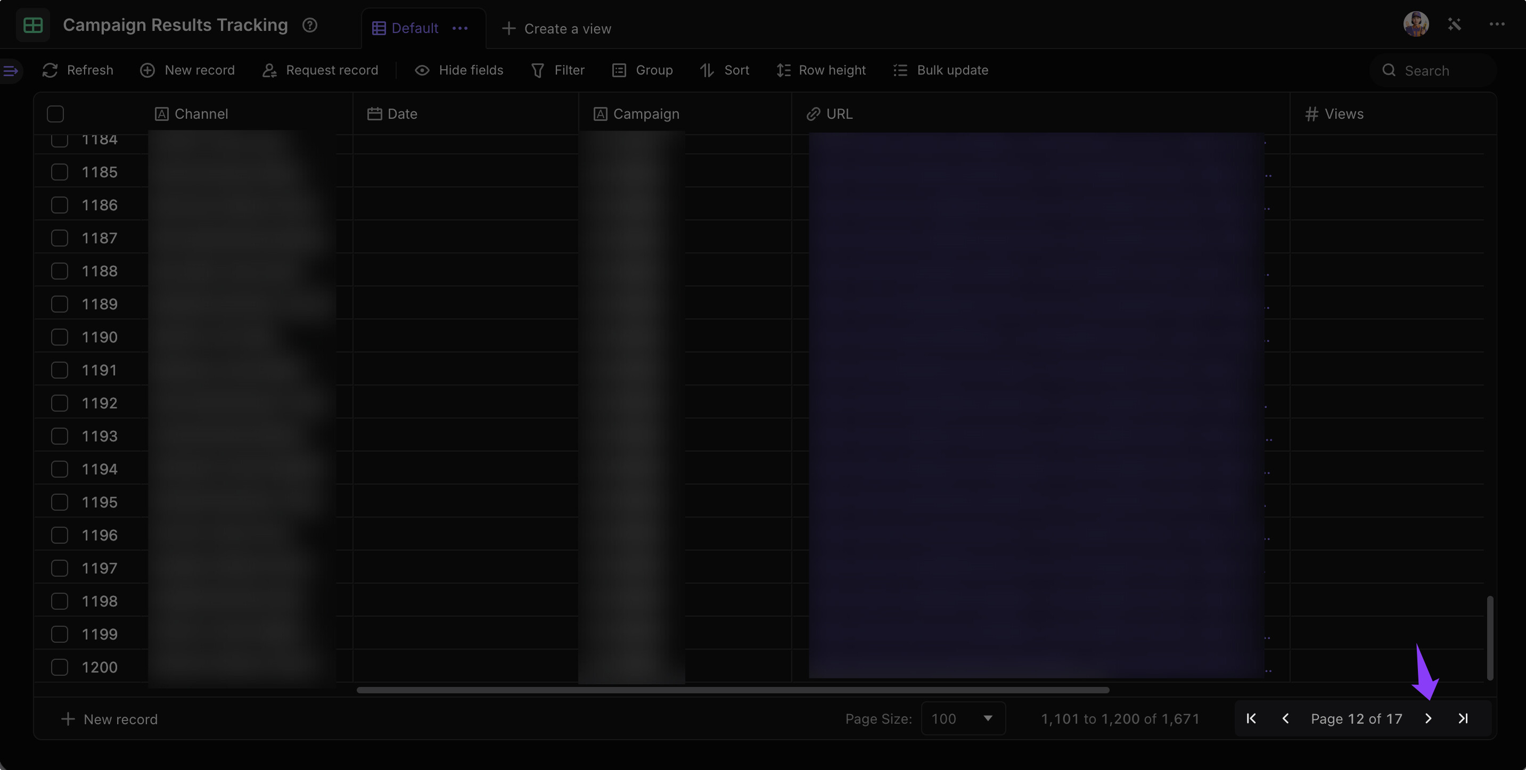Go to the last page
Viewport: 1526px width, 770px height.
point(1463,718)
